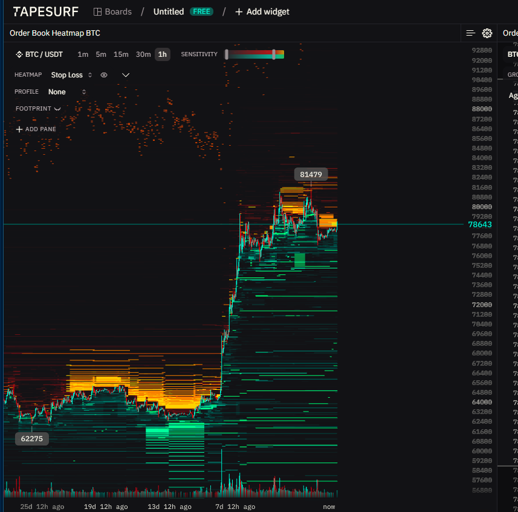Click the 92800 price axis label
Screen dimensions: 518x512
pyautogui.click(x=482, y=50)
